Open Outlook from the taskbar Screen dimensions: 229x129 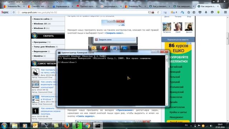(35, 126)
